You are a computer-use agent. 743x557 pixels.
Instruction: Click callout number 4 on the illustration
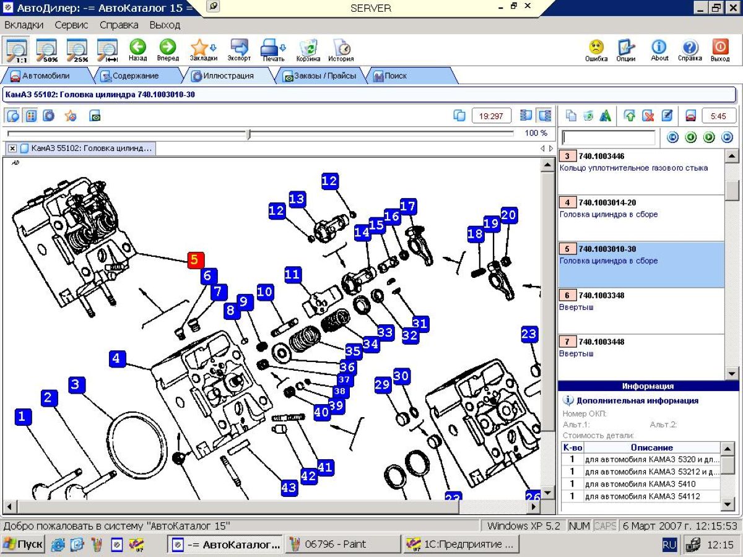(x=118, y=358)
